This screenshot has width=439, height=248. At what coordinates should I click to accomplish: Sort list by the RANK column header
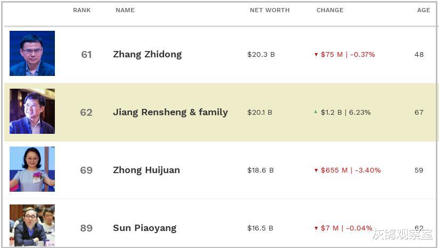pos(82,10)
